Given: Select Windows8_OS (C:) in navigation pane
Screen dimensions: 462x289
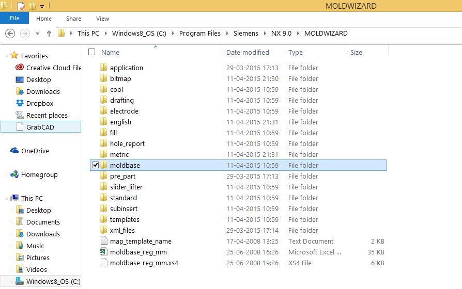Looking at the screenshot, I should [41, 281].
